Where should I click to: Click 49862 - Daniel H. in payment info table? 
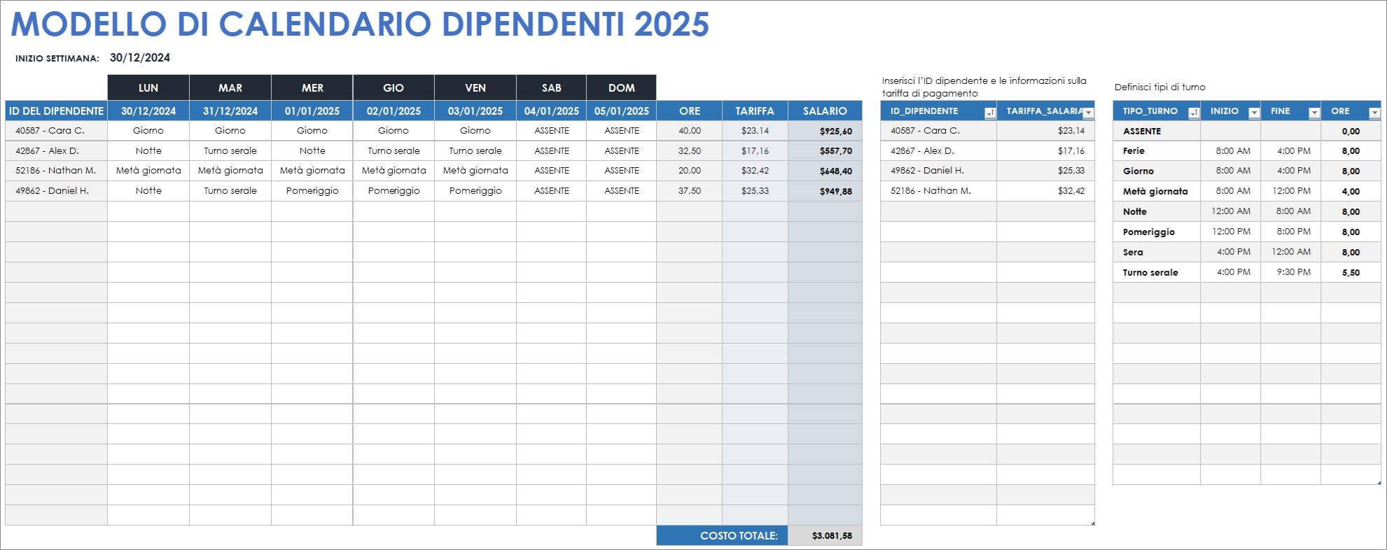click(938, 171)
